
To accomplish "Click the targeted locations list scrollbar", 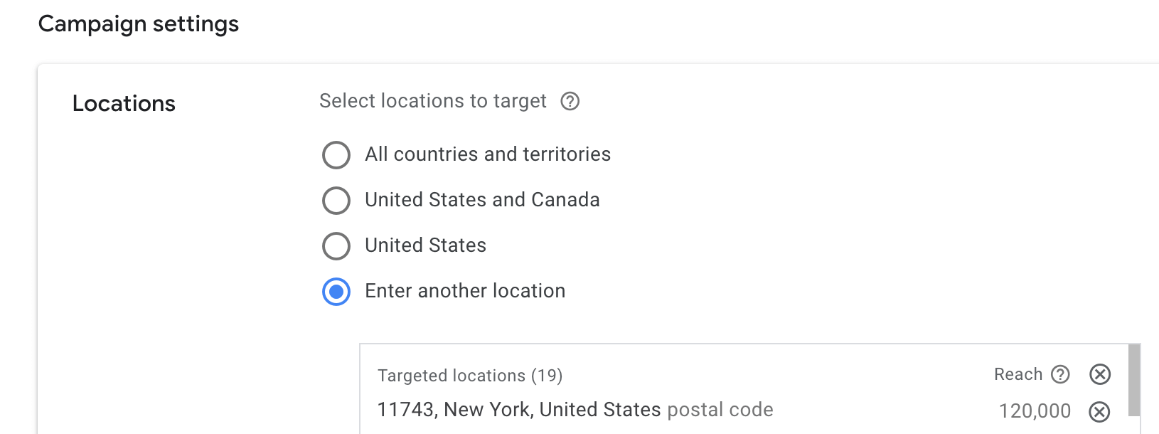I will tap(1134, 380).
